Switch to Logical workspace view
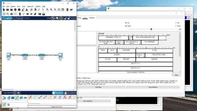The height and width of the screenshot is (111, 197). click(7, 18)
